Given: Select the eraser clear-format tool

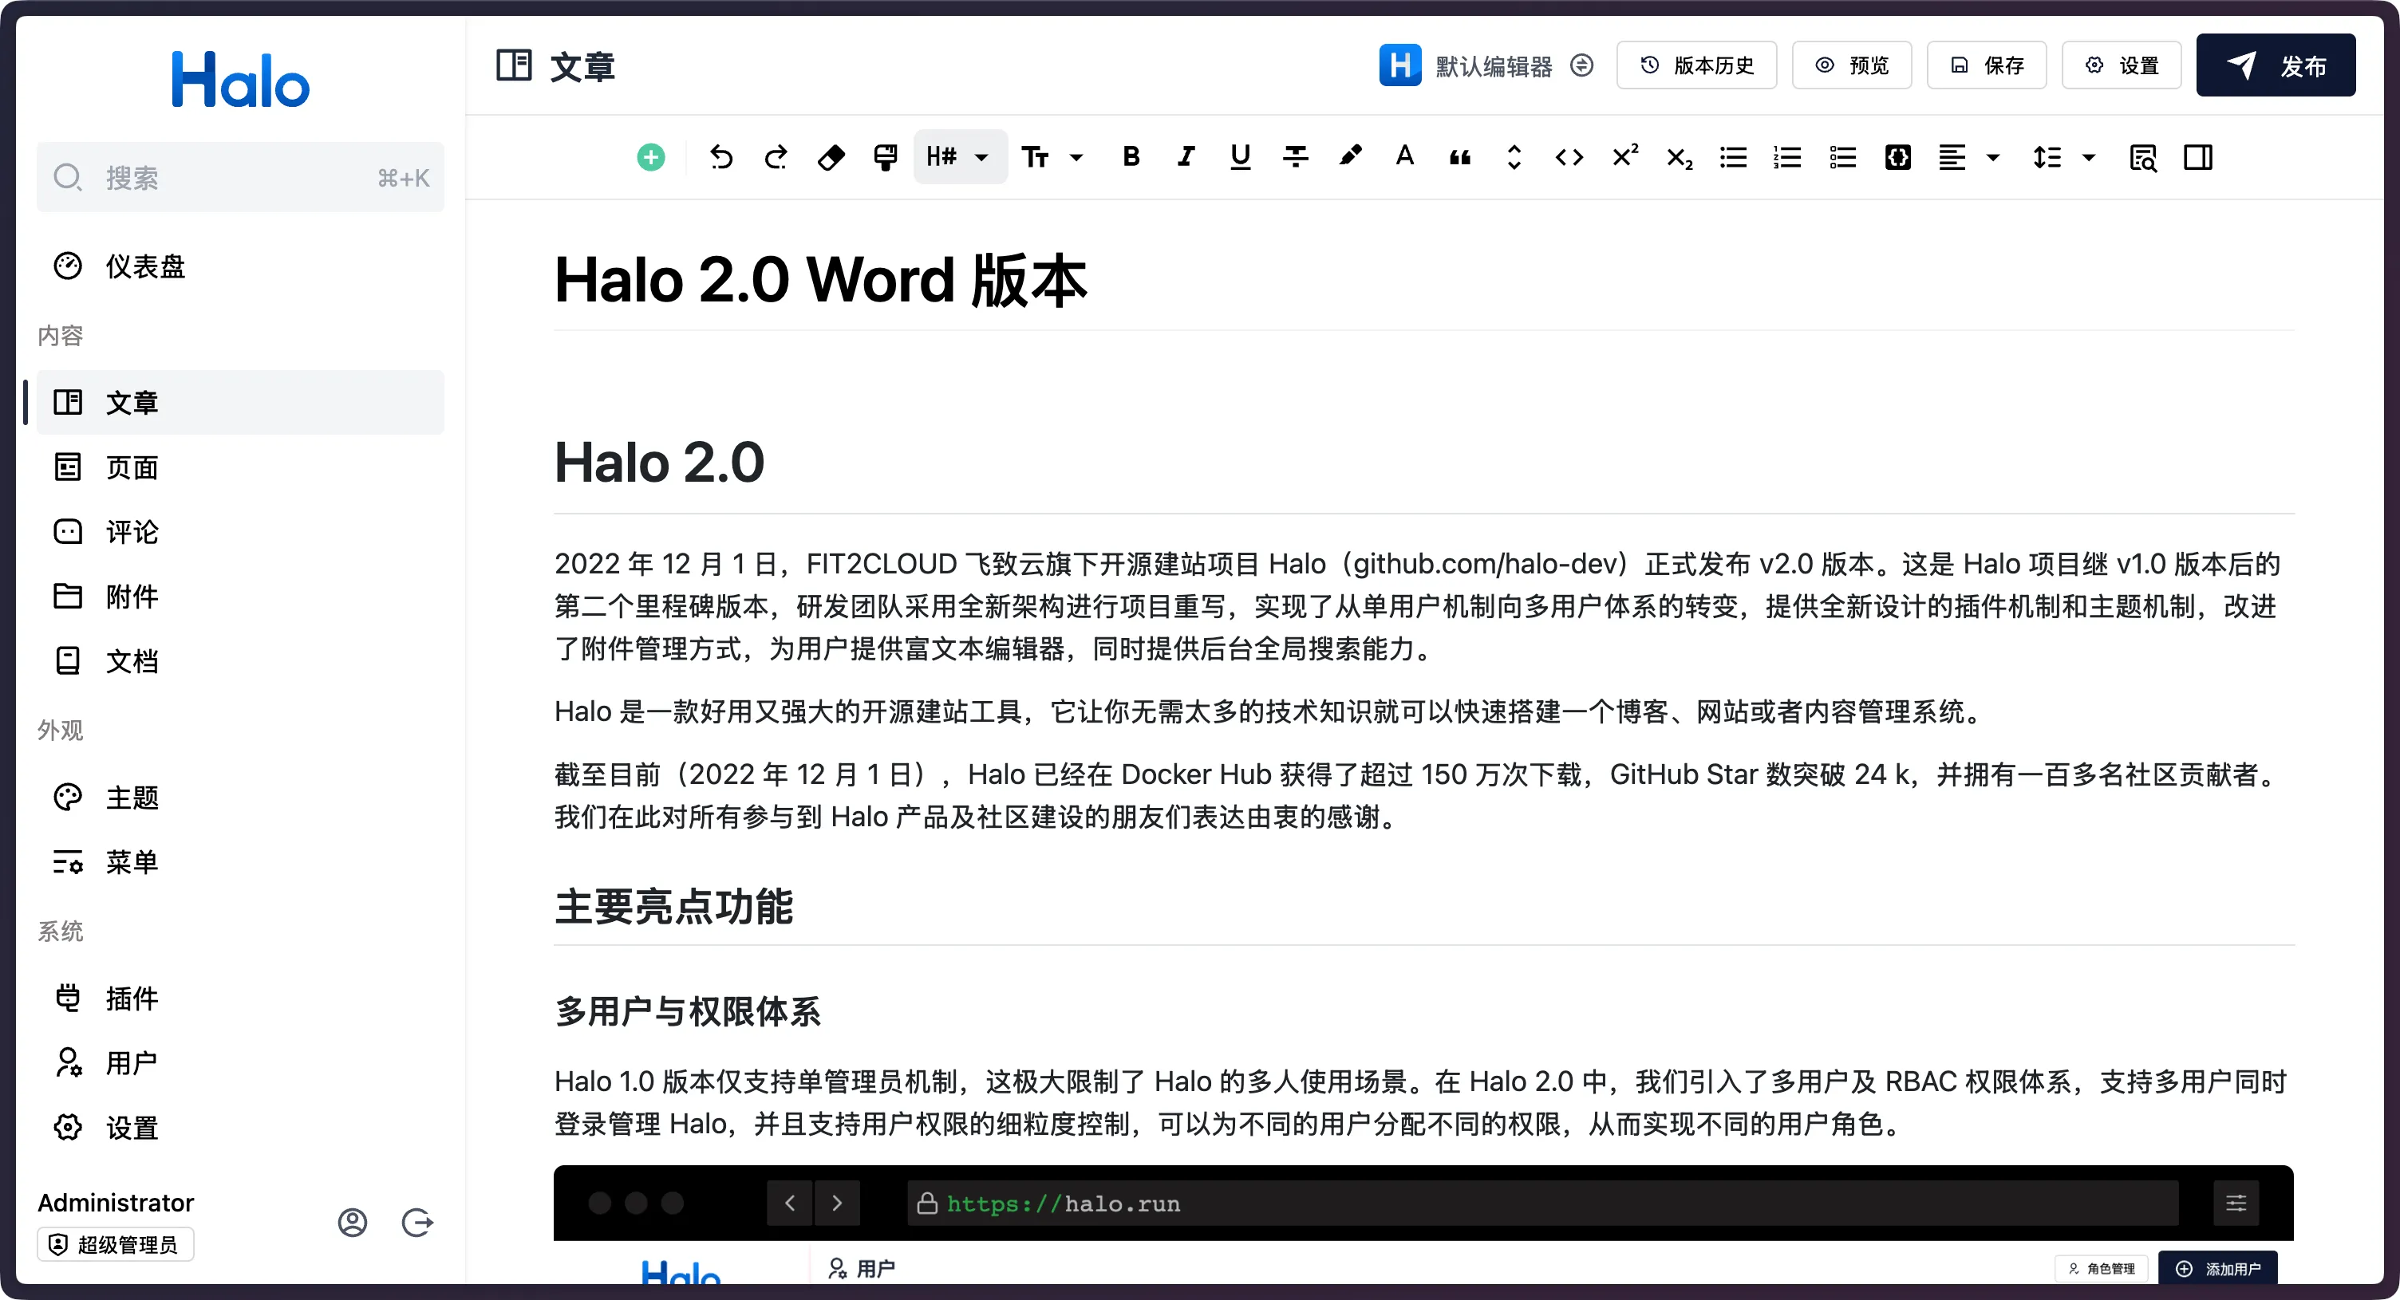Looking at the screenshot, I should (x=830, y=157).
